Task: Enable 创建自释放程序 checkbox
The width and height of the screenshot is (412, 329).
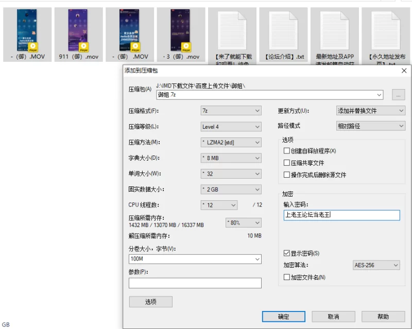Action: (287, 151)
